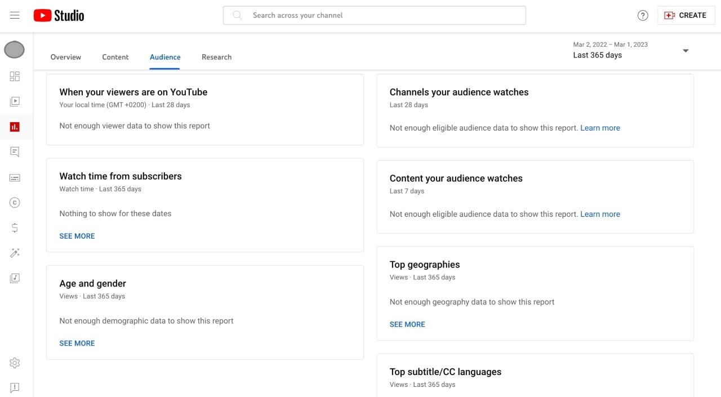
Task: Click the YouTube Studio logo
Action: [59, 16]
